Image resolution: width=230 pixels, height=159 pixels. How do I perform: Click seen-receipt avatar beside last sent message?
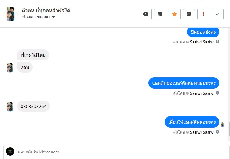(x=223, y=125)
